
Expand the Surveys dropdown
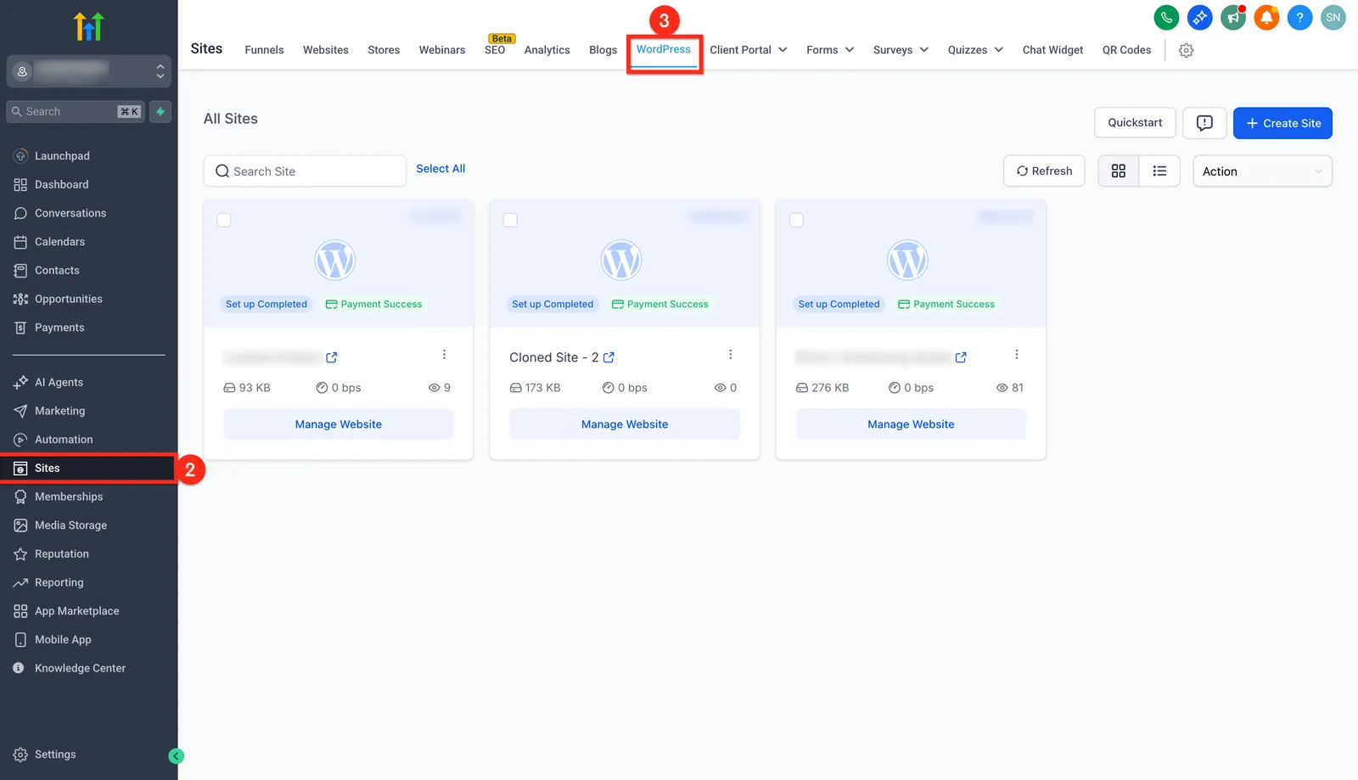[901, 50]
